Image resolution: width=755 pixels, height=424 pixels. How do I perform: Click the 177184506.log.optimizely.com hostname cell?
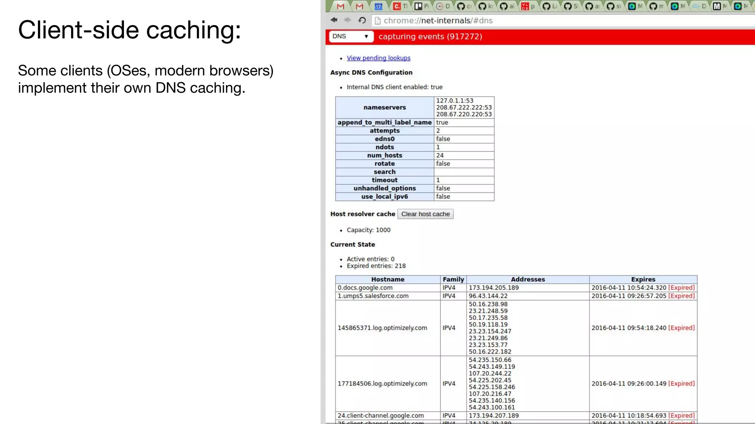[388, 384]
